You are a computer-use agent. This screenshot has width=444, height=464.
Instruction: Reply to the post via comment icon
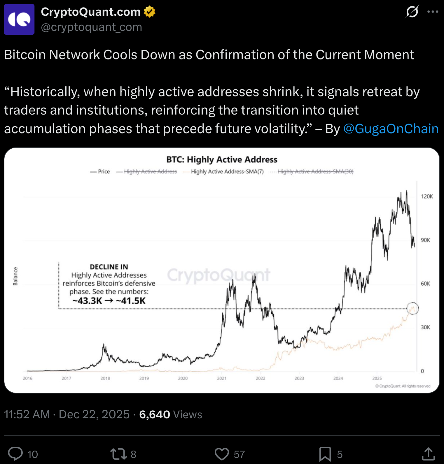[x=15, y=454]
